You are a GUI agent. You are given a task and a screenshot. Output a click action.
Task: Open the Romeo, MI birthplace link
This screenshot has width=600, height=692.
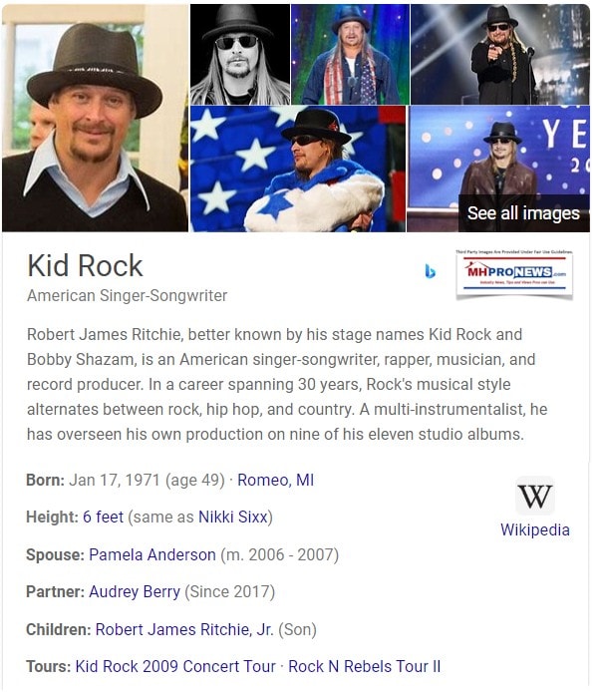coord(276,480)
